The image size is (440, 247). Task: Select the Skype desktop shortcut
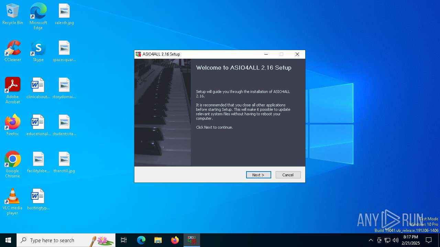point(38,51)
